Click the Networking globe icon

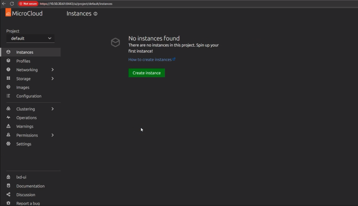(8, 70)
